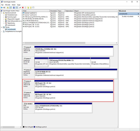Image resolution: width=140 pixels, height=131 pixels.
Task: Select Eszközkezelő device manager item
Action: tap(11, 25)
